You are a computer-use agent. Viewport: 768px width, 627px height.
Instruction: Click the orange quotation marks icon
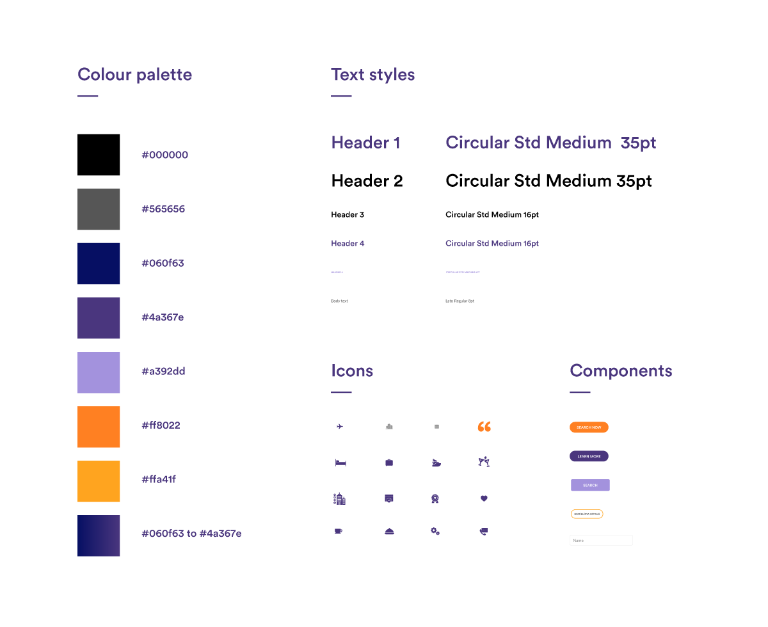(484, 427)
